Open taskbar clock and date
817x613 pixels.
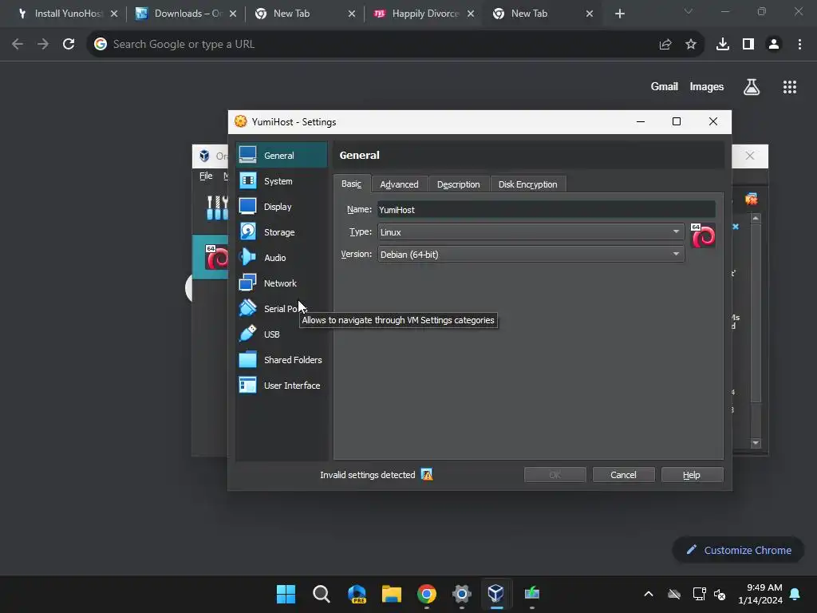coord(760,594)
